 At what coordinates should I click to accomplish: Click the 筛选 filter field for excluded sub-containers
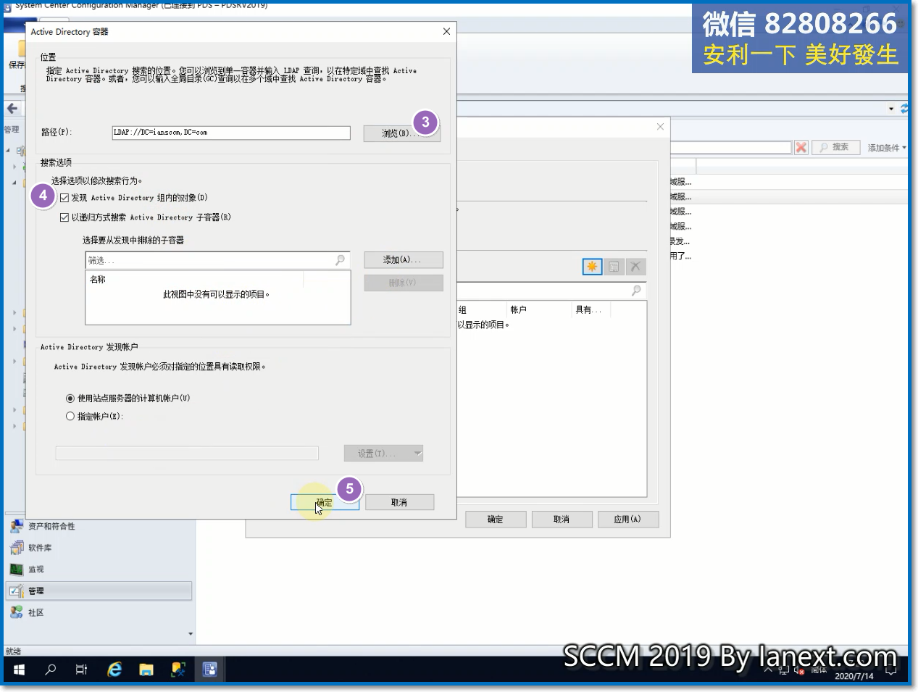(x=217, y=260)
